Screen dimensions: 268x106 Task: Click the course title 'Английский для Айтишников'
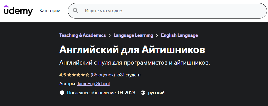click(132, 50)
